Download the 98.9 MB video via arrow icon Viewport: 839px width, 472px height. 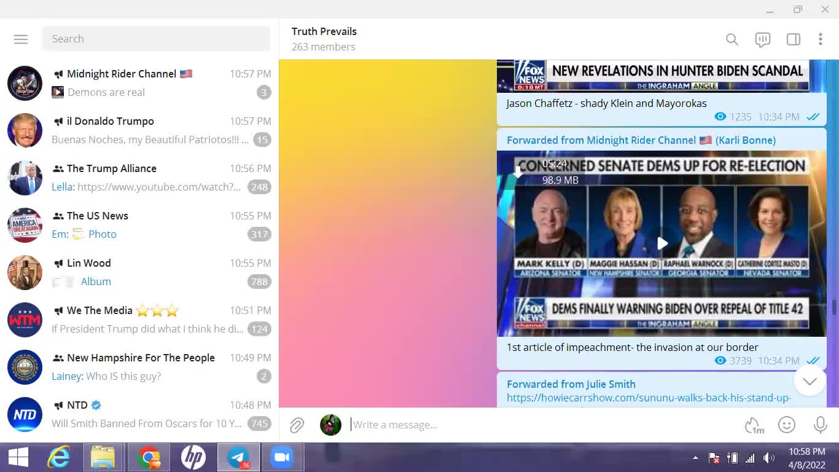(519, 173)
